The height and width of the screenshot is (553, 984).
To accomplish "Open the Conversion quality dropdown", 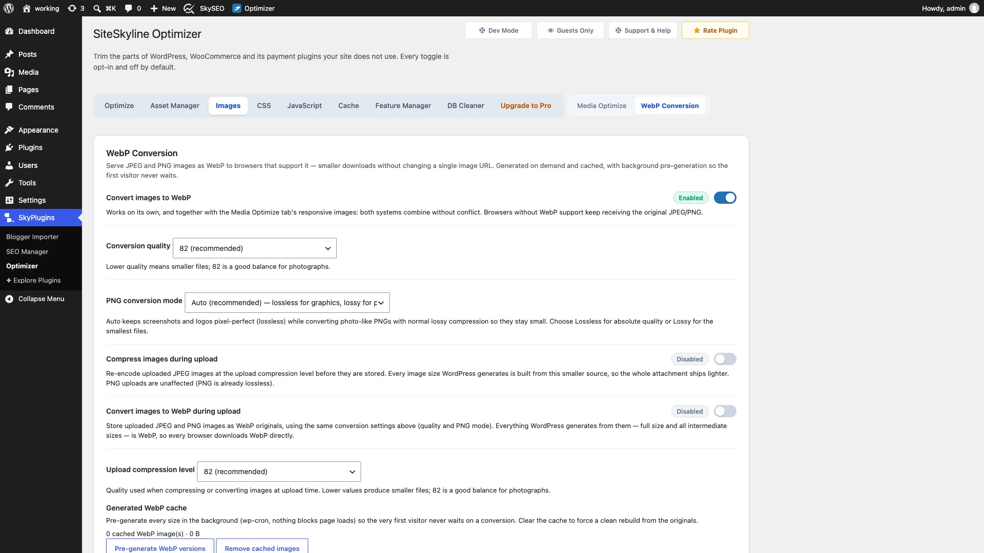I will [255, 248].
